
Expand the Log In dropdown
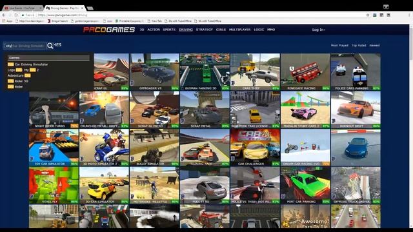point(319,30)
